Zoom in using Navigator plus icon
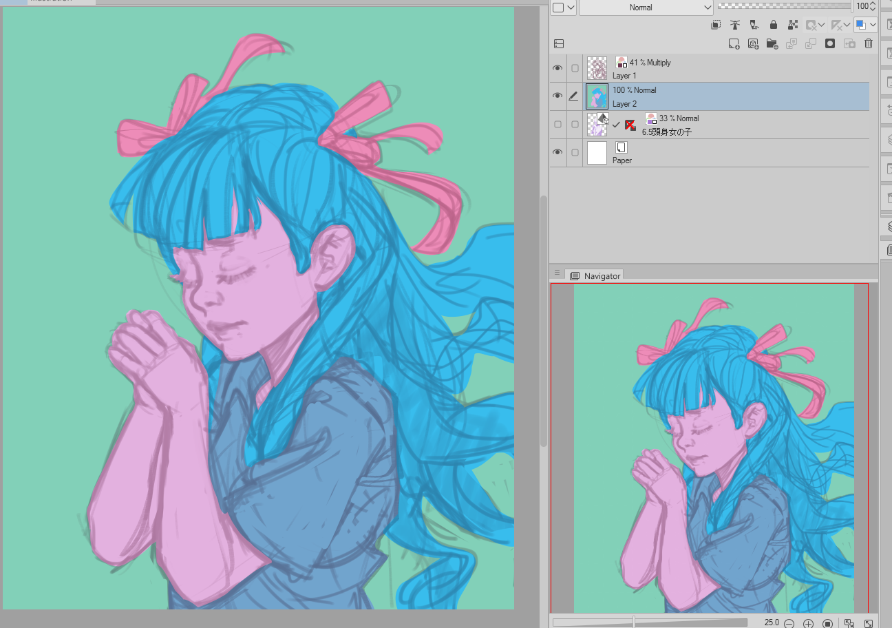The width and height of the screenshot is (892, 628). pyautogui.click(x=809, y=623)
